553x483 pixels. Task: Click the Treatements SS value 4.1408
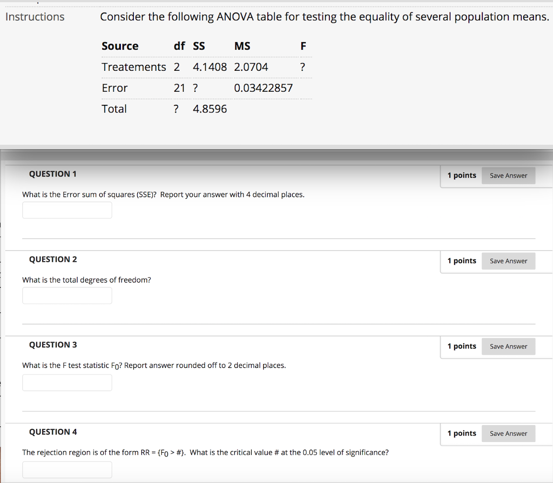[x=210, y=67]
